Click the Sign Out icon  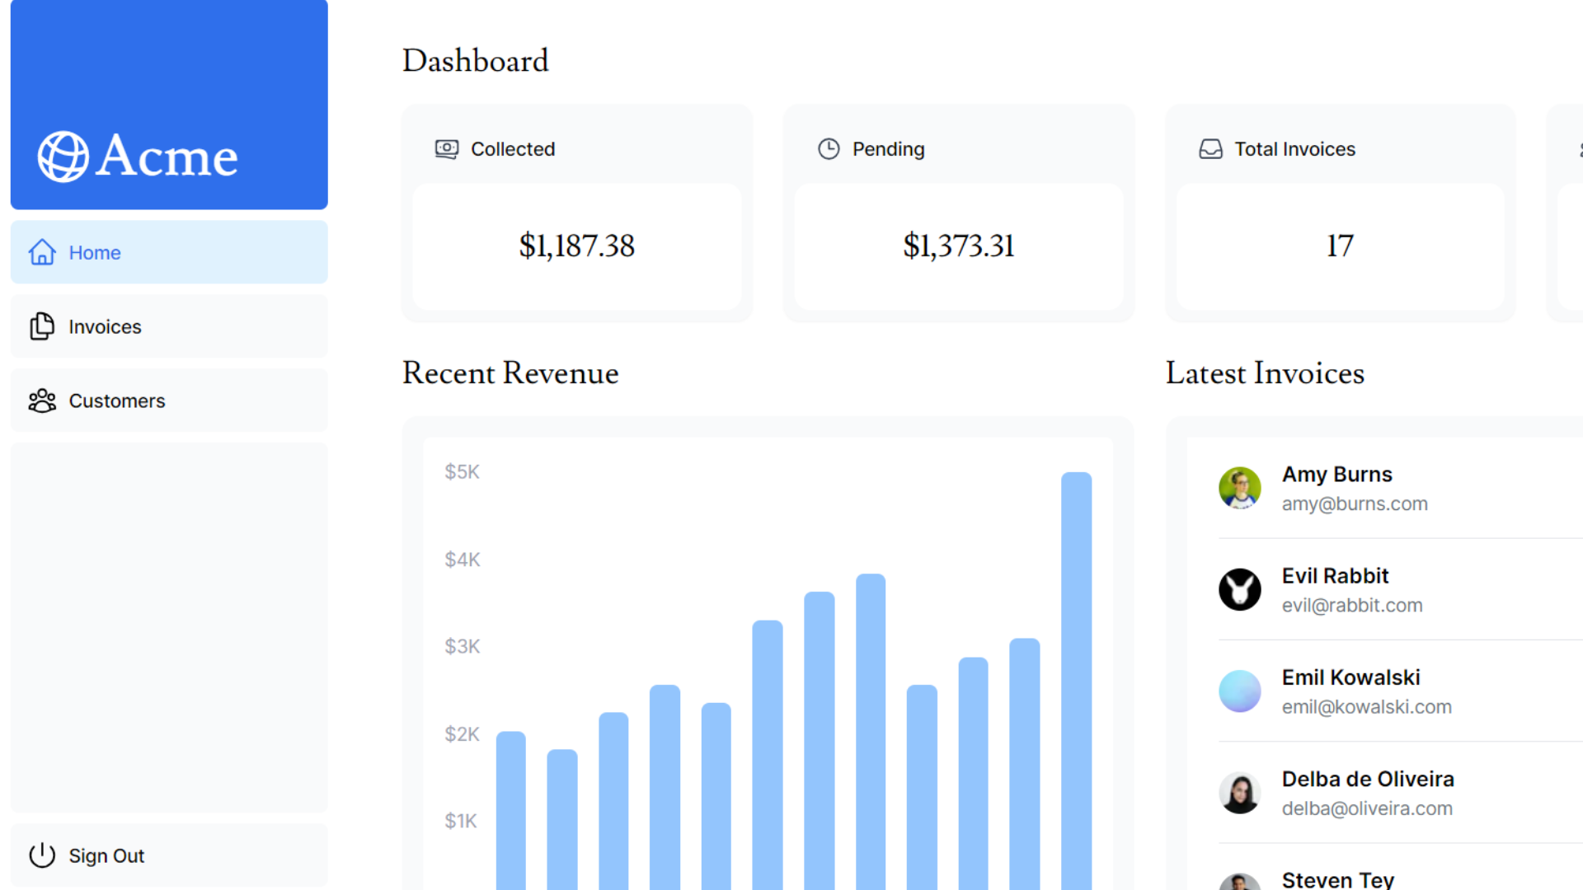coord(41,856)
